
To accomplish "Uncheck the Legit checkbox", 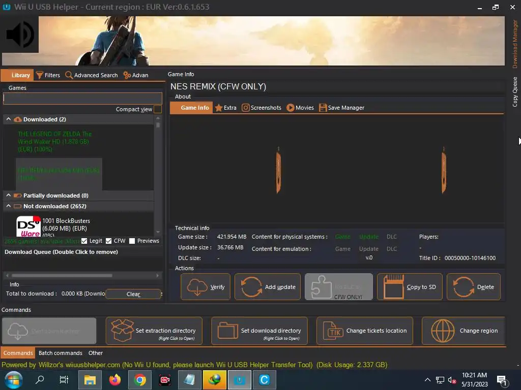I will point(84,241).
